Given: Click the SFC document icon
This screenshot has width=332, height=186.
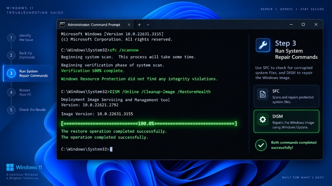Looking at the screenshot, I should click(263, 94).
